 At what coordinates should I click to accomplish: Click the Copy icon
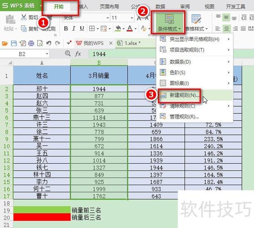click(x=24, y=29)
